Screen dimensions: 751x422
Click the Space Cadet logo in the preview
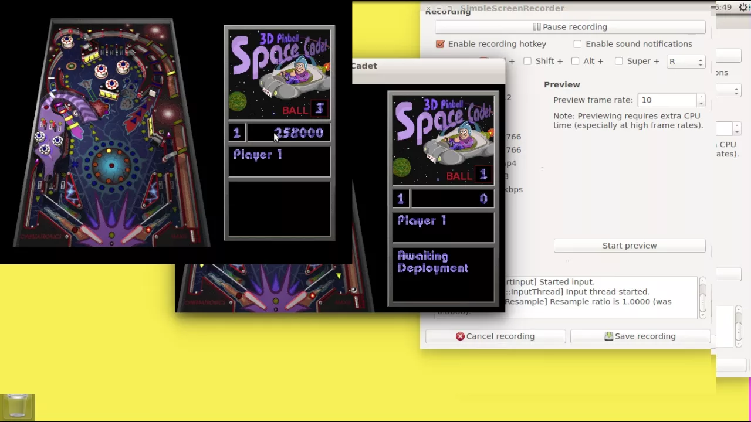click(x=279, y=74)
